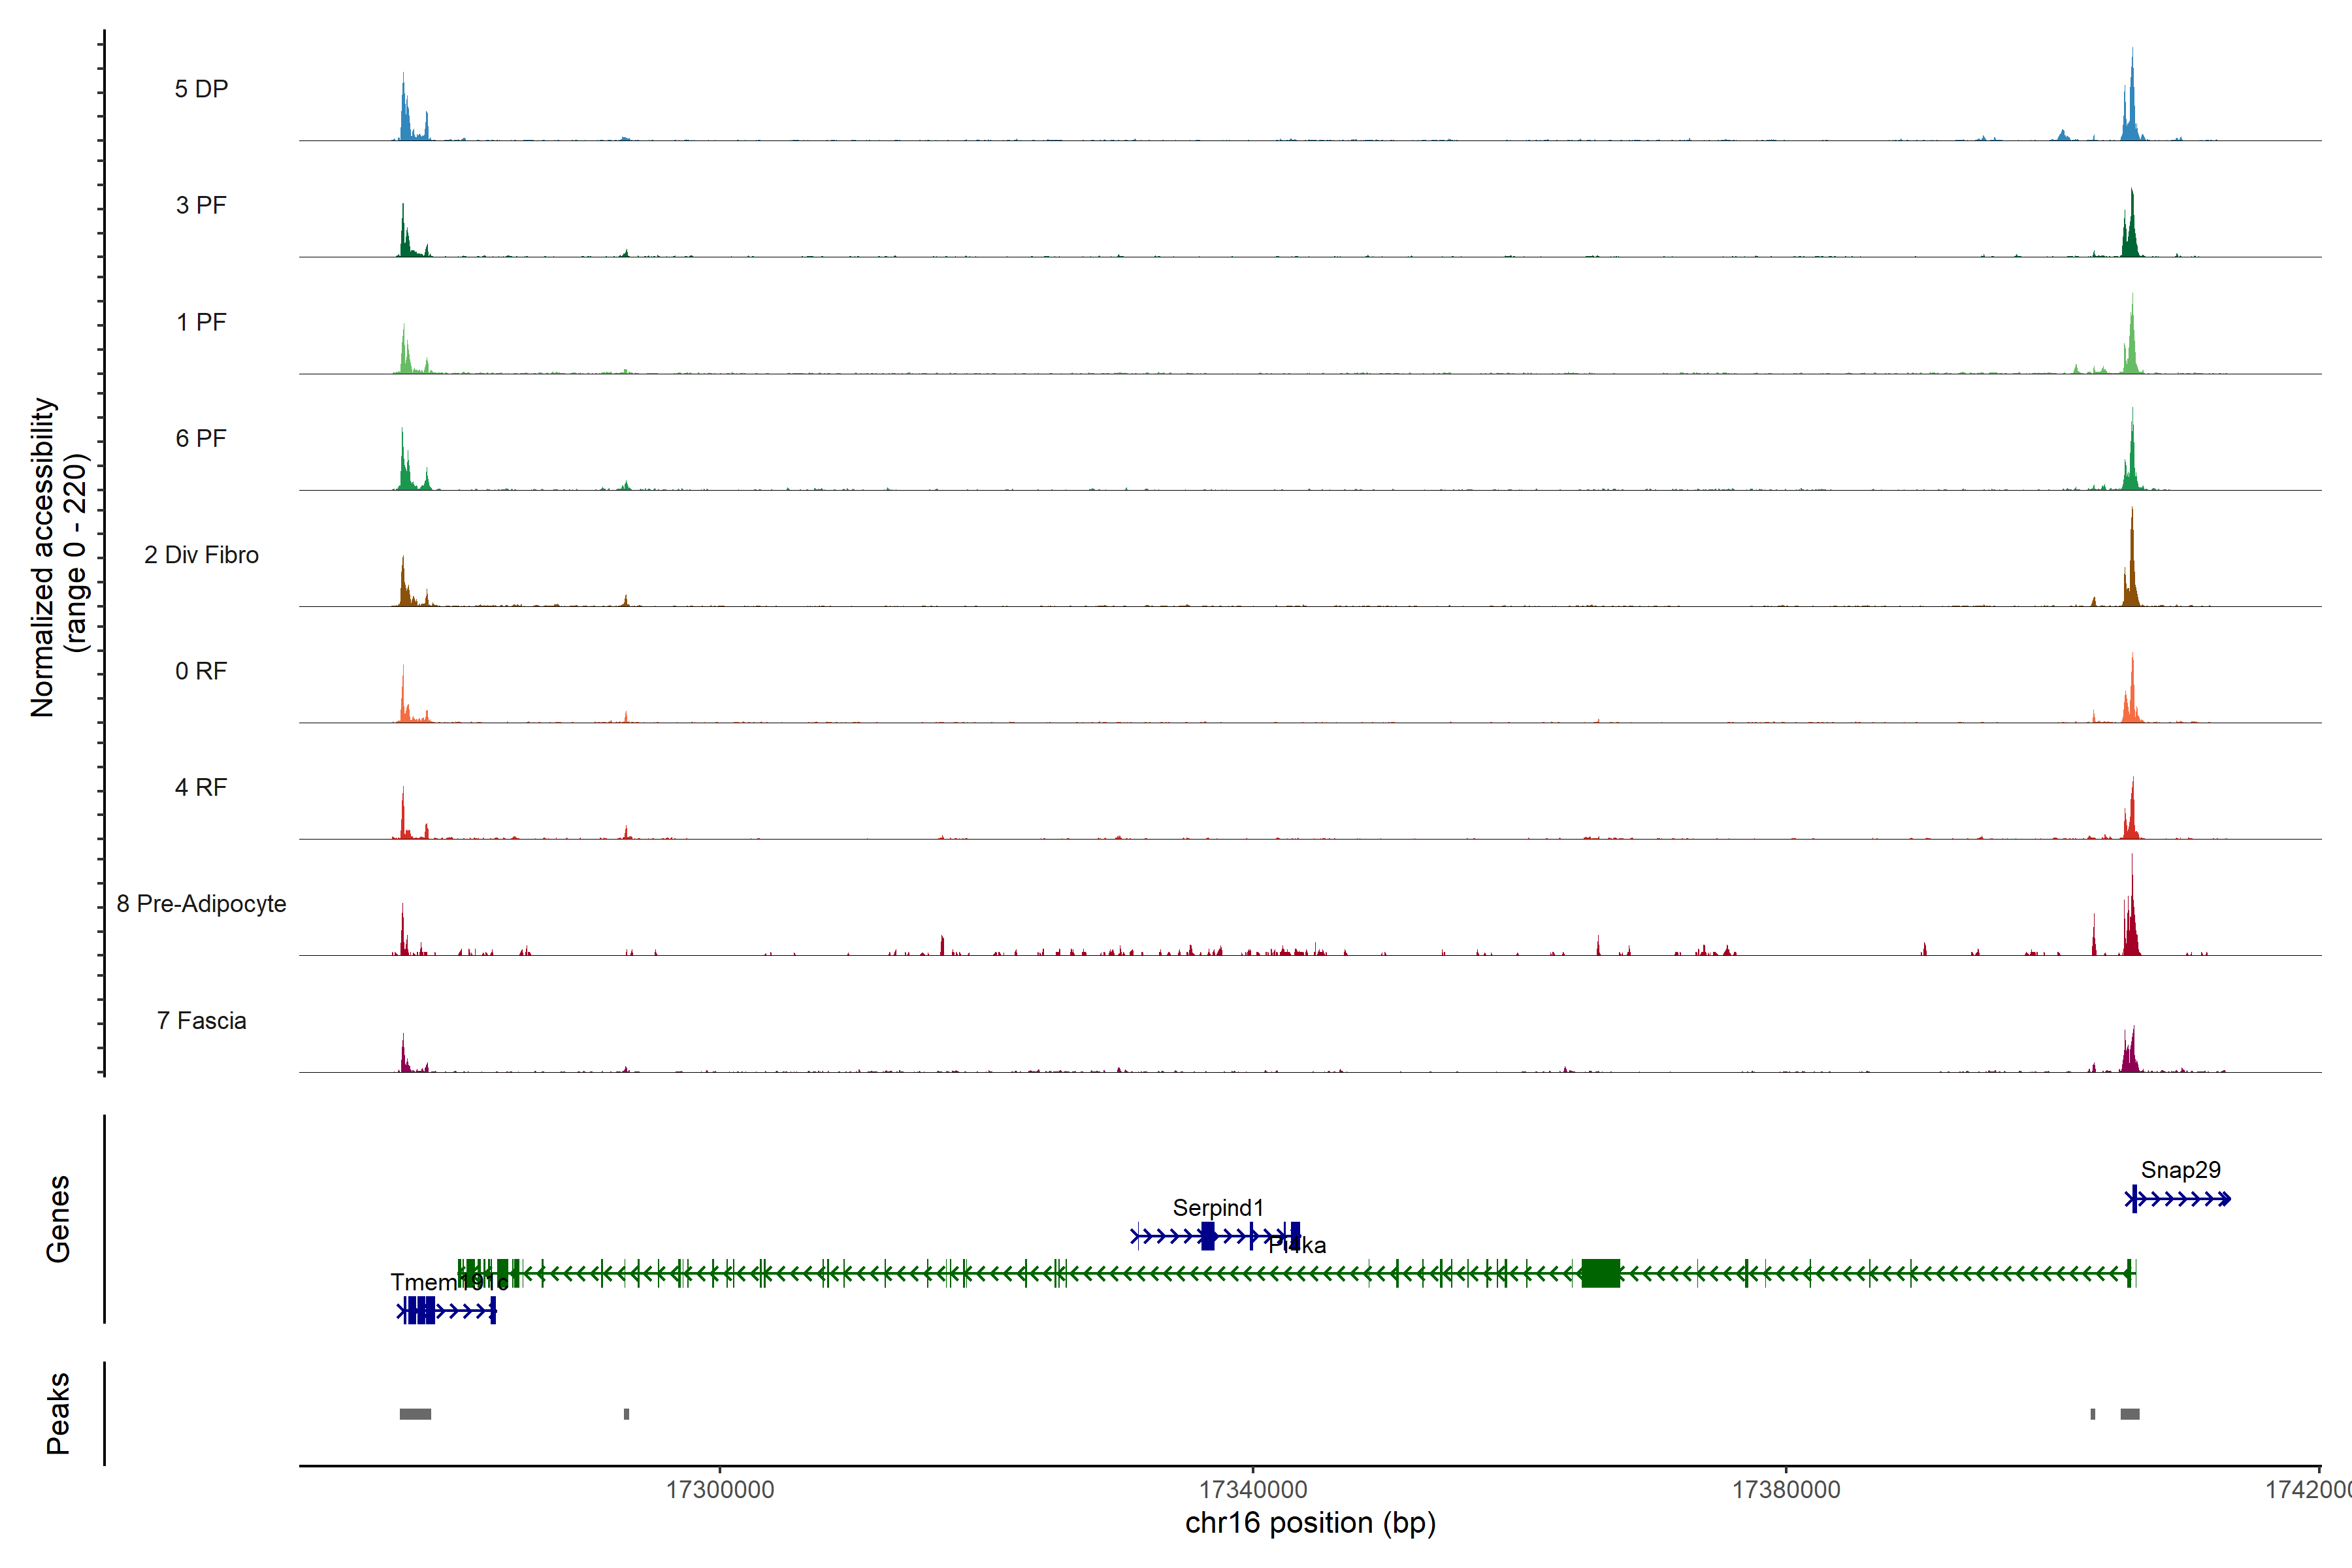Click the 8 Pre-Adipocyte track label
Screen dimensions: 2352x1568
click(201, 904)
